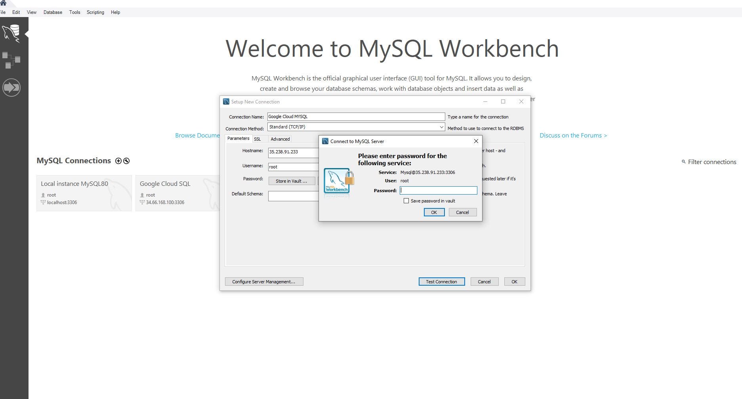This screenshot has width=742, height=399.
Task: Click the Default Schema field
Action: tap(294, 196)
